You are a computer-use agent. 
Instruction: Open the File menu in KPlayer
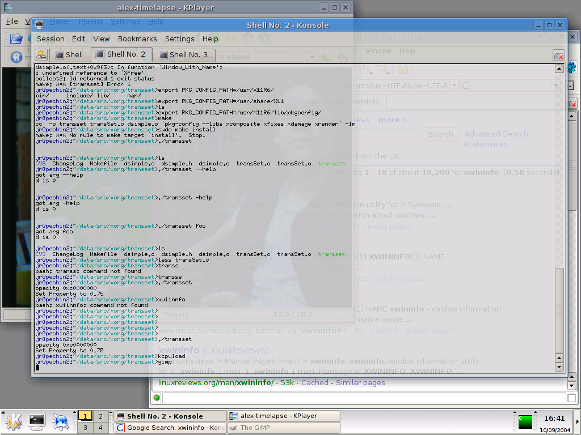tap(12, 22)
